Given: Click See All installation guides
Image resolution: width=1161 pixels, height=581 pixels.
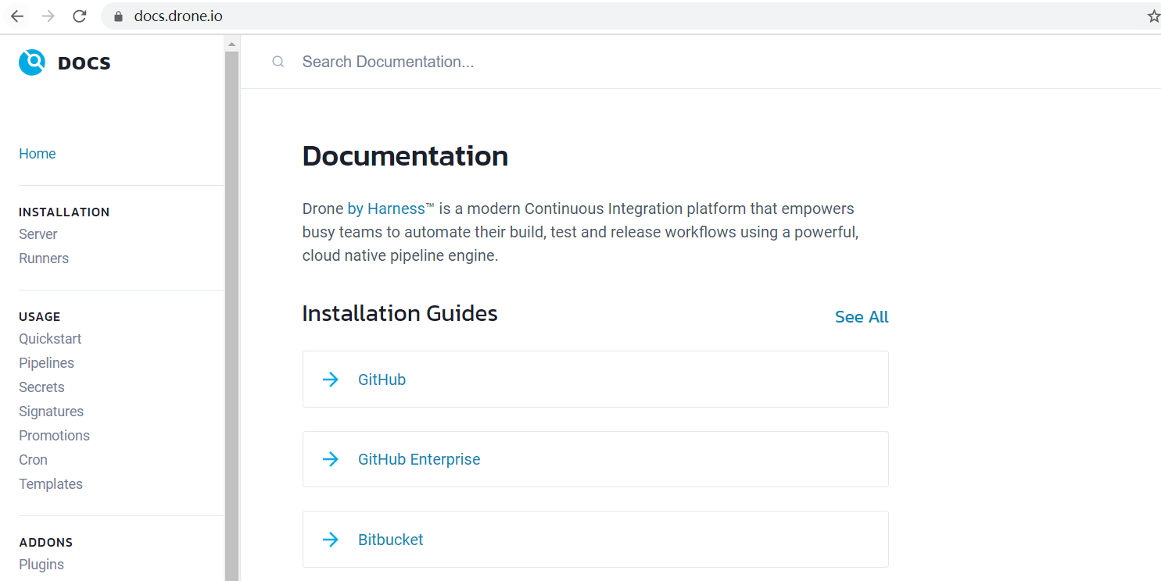Looking at the screenshot, I should 862,317.
